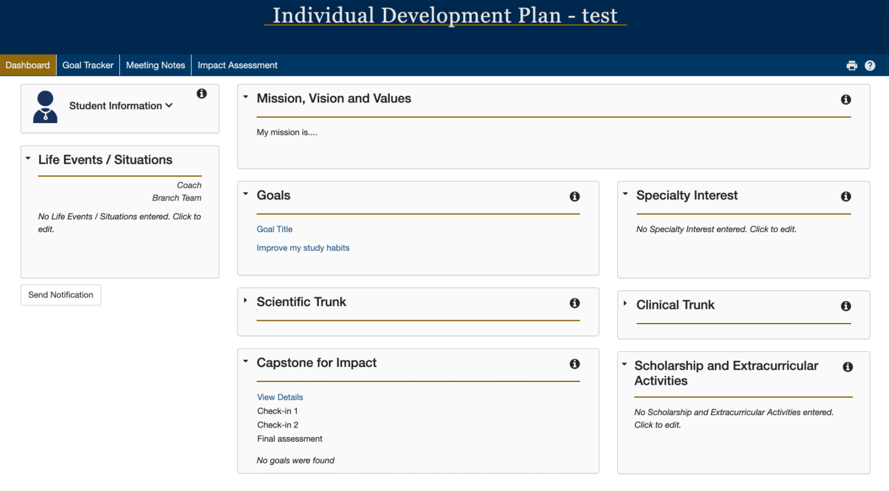Click the print icon in the navigation bar
889x491 pixels.
(852, 66)
